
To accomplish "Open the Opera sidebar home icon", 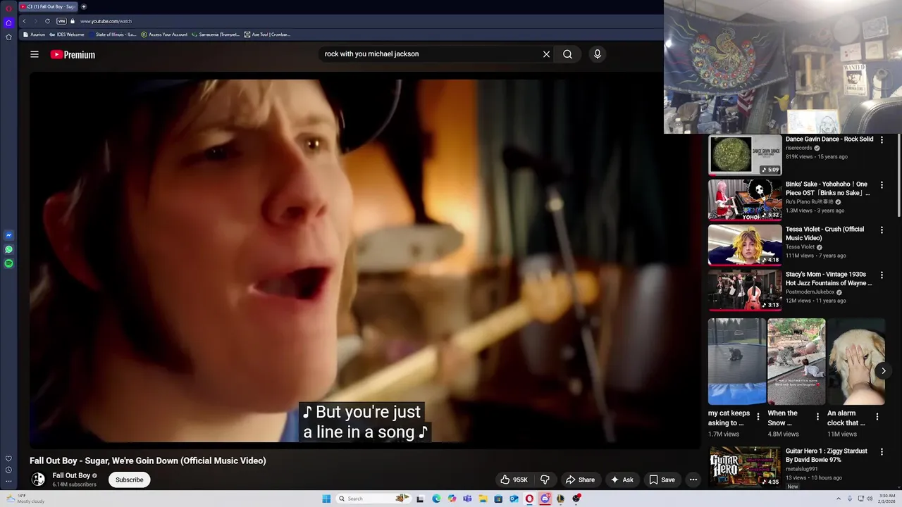I will tap(8, 23).
